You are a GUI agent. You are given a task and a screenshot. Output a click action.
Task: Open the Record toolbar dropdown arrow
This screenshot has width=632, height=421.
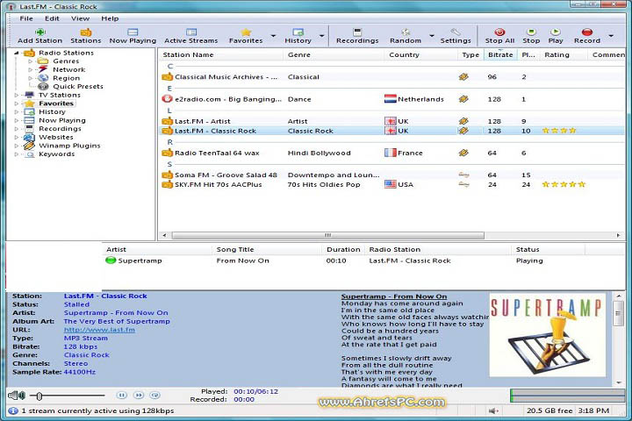(x=611, y=36)
